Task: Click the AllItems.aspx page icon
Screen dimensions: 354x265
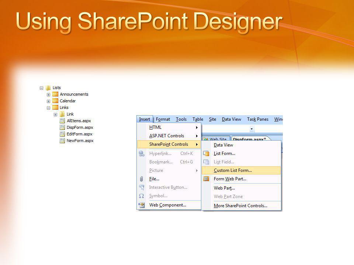Action: 62,121
